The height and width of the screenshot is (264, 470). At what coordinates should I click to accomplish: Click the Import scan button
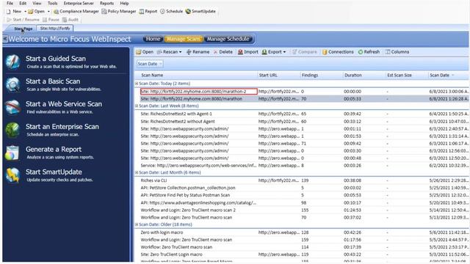pos(248,52)
